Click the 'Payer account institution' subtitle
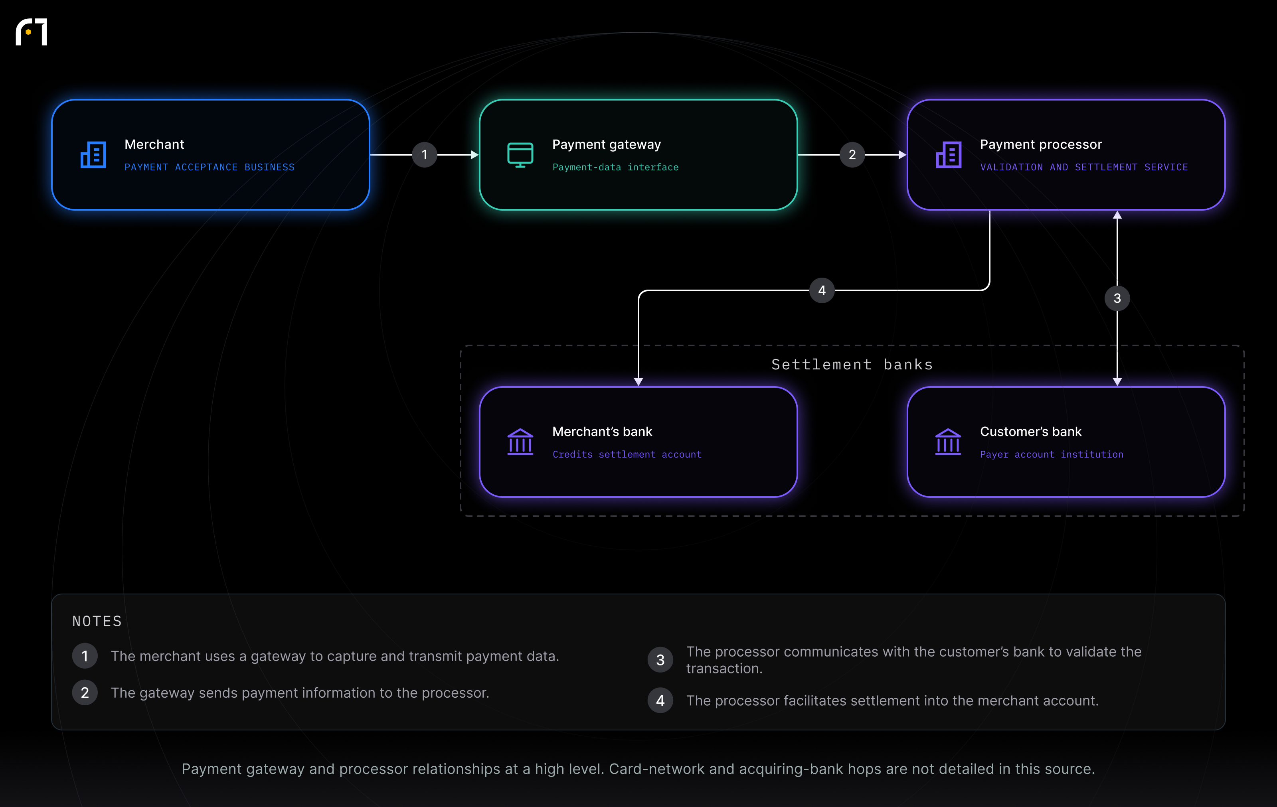Viewport: 1277px width, 807px height. tap(1052, 454)
